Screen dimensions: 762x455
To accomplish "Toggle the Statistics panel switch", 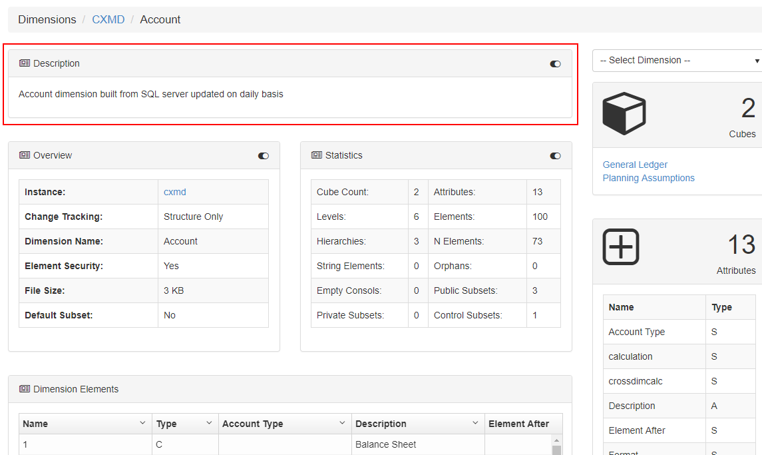I will click(x=555, y=156).
